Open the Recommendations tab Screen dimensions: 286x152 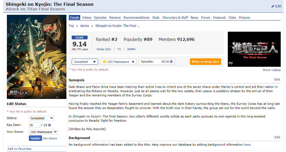pos(137,18)
